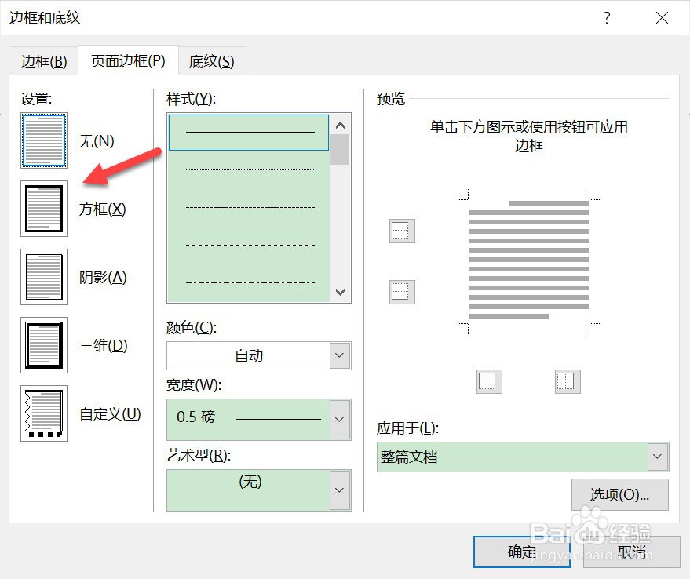Choose the 方框(X) box border setting icon

pyautogui.click(x=44, y=209)
